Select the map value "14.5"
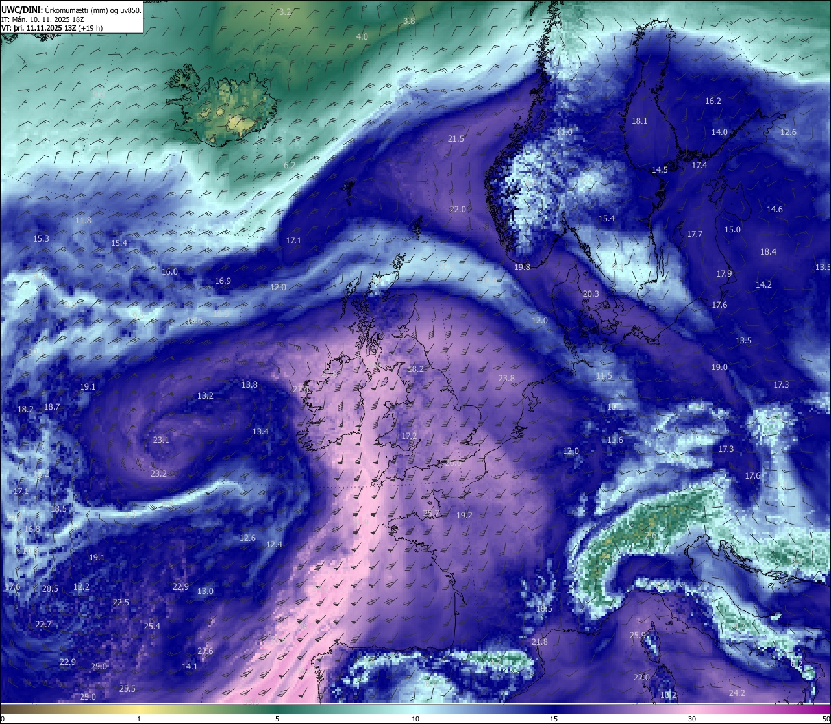 660,170
